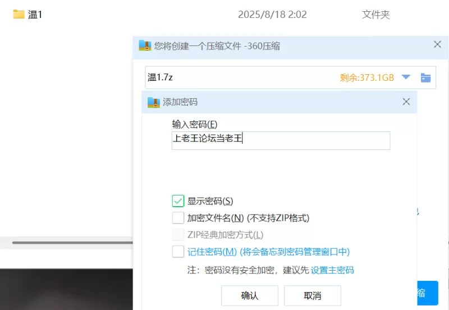Click the 温1 folder icon

(19, 15)
